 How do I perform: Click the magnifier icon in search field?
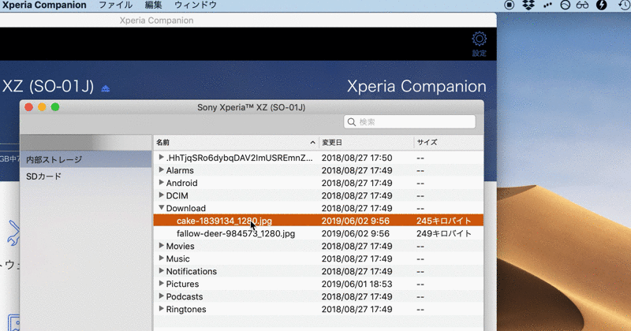(352, 122)
